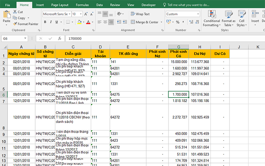The image size is (265, 166).
Task: Click the Format Painter brush icon
Action: pos(15,24)
